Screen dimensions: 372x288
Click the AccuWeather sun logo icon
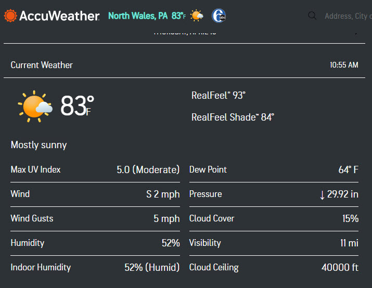click(x=10, y=16)
